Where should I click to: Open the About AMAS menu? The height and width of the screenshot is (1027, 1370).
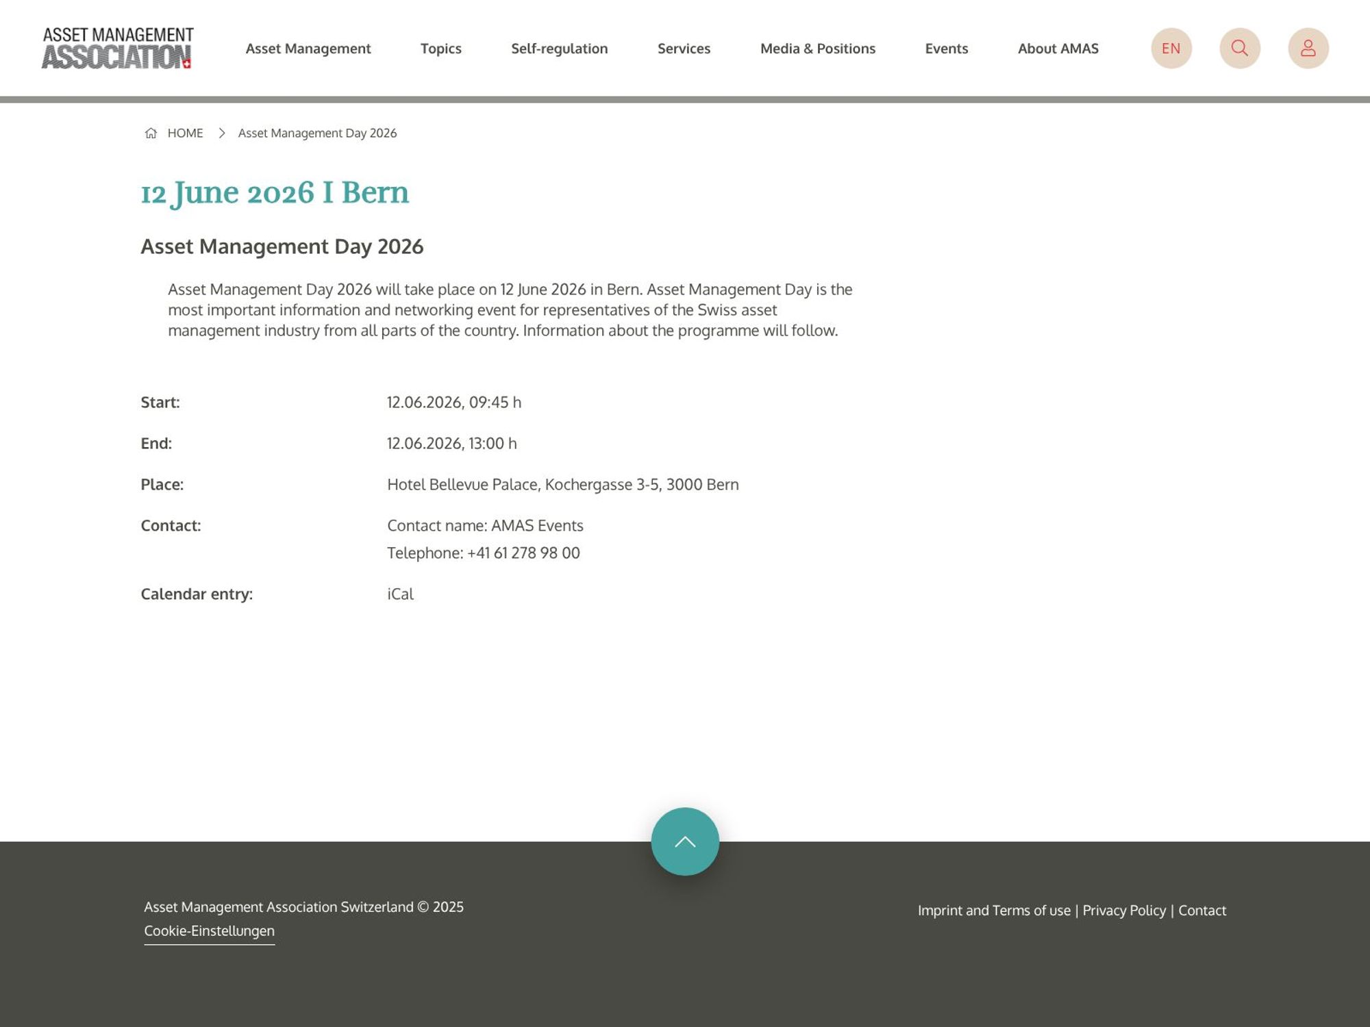point(1058,49)
